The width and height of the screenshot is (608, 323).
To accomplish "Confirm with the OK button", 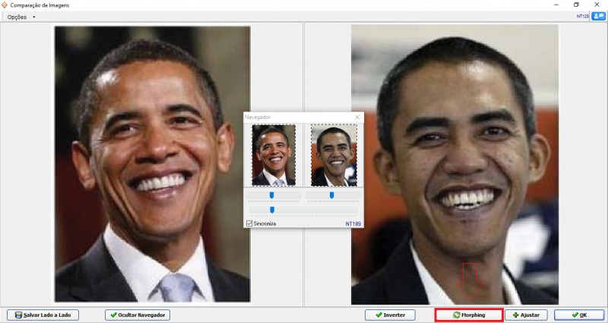I will click(578, 315).
